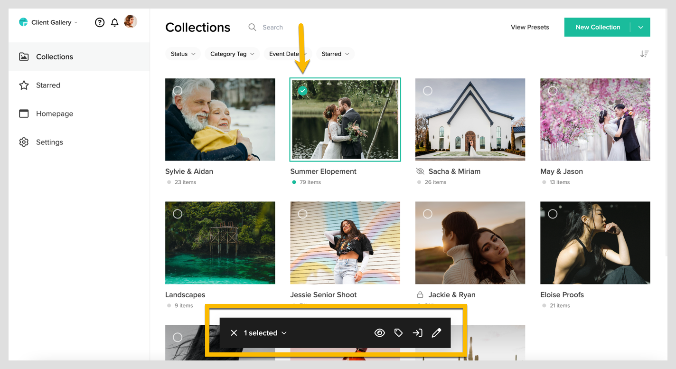Image resolution: width=676 pixels, height=369 pixels.
Task: Expand the Category Tag filter dropdown
Action: coord(232,54)
